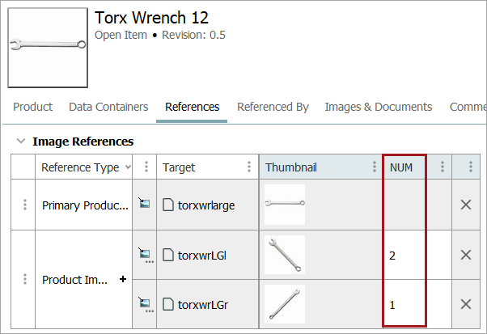Image resolution: width=487 pixels, height=334 pixels.
Task: Open the Reference Type column dropdown
Action: pyautogui.click(x=128, y=167)
